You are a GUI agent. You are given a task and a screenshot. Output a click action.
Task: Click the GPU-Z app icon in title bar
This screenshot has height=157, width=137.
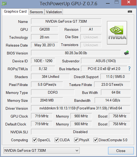pyautogui.click(x=4, y=3)
